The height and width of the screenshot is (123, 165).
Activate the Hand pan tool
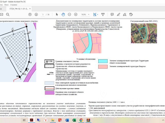pyautogui.click(x=63, y=15)
